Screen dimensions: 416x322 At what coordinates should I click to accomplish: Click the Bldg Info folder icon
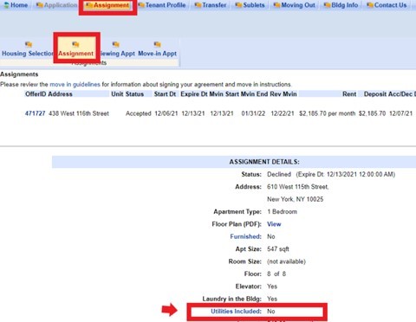click(327, 5)
